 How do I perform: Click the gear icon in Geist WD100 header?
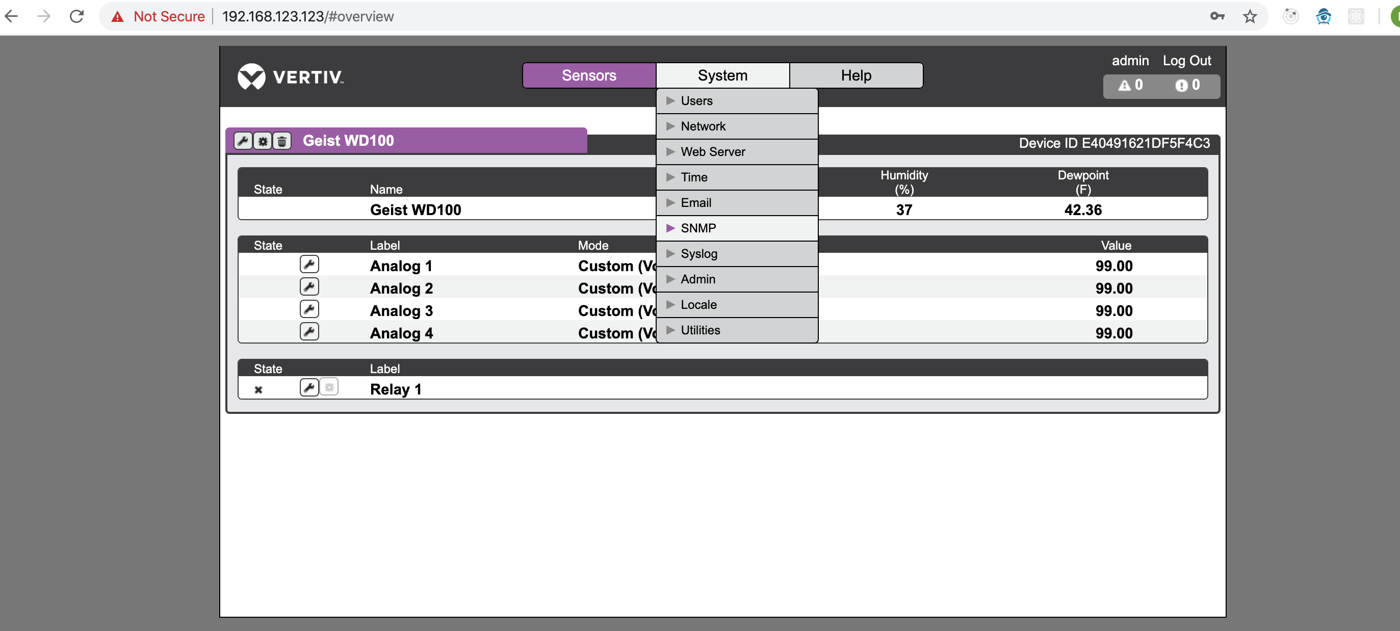click(263, 141)
